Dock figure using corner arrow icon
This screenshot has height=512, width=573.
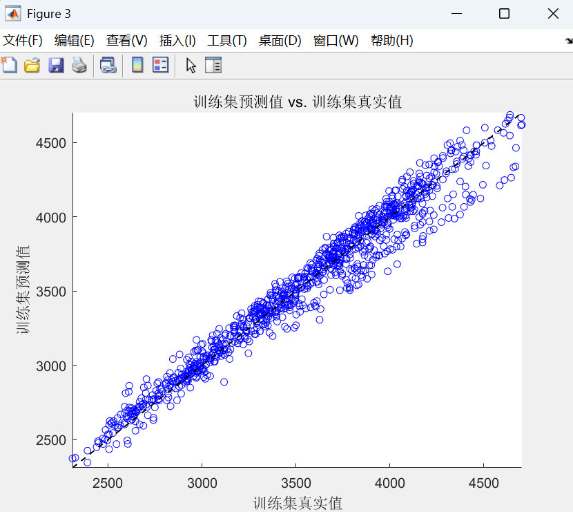[569, 41]
